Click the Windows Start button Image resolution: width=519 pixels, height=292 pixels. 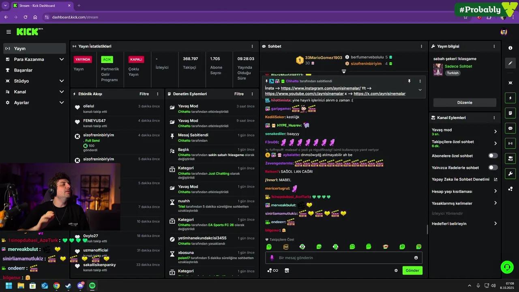pos(9,286)
